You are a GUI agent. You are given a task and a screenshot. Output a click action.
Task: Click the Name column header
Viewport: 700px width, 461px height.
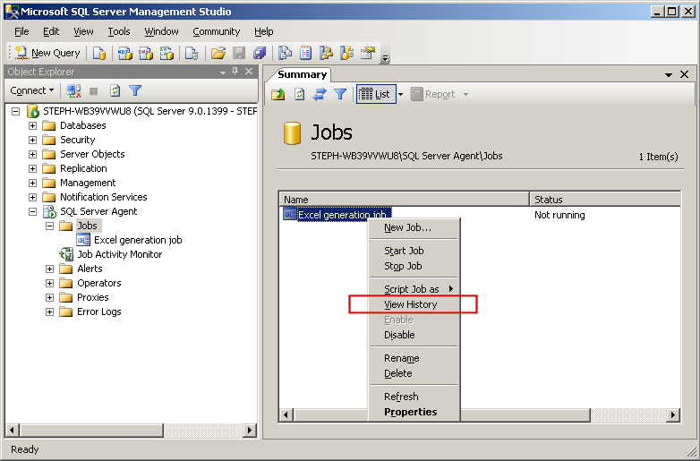tap(404, 199)
